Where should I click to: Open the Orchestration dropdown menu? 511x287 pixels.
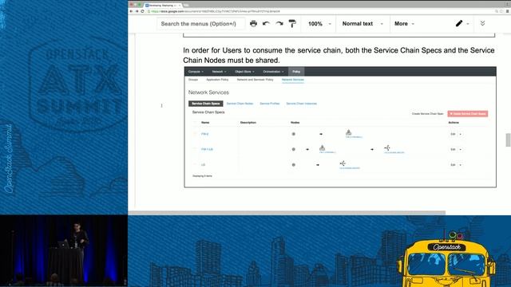point(273,72)
